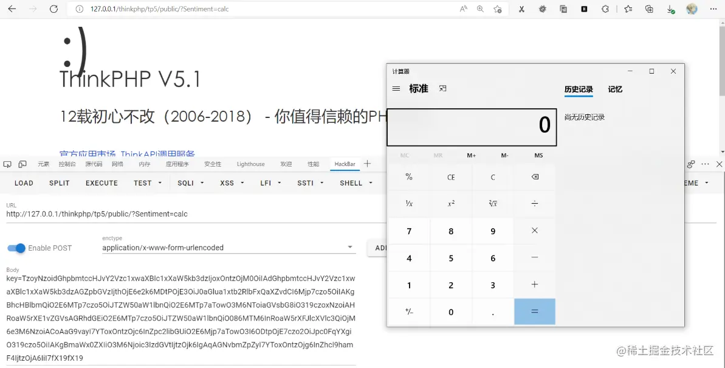725x368 pixels.
Task: Click the calculator reciprocal 1/x key
Action: click(x=409, y=203)
